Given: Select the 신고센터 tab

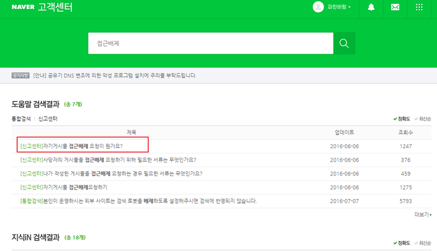Looking at the screenshot, I should 48,119.
